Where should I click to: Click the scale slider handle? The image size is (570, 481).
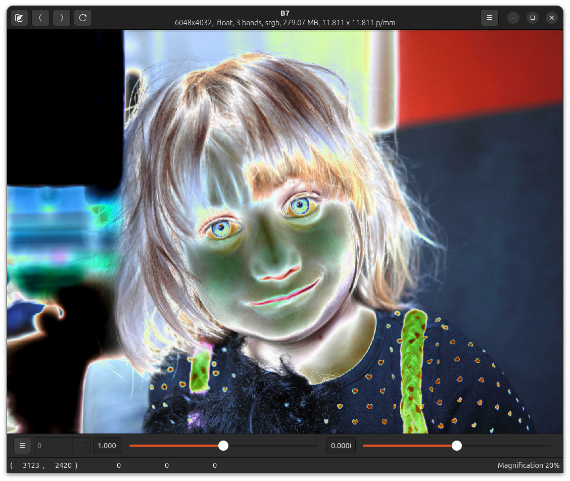pos(223,446)
